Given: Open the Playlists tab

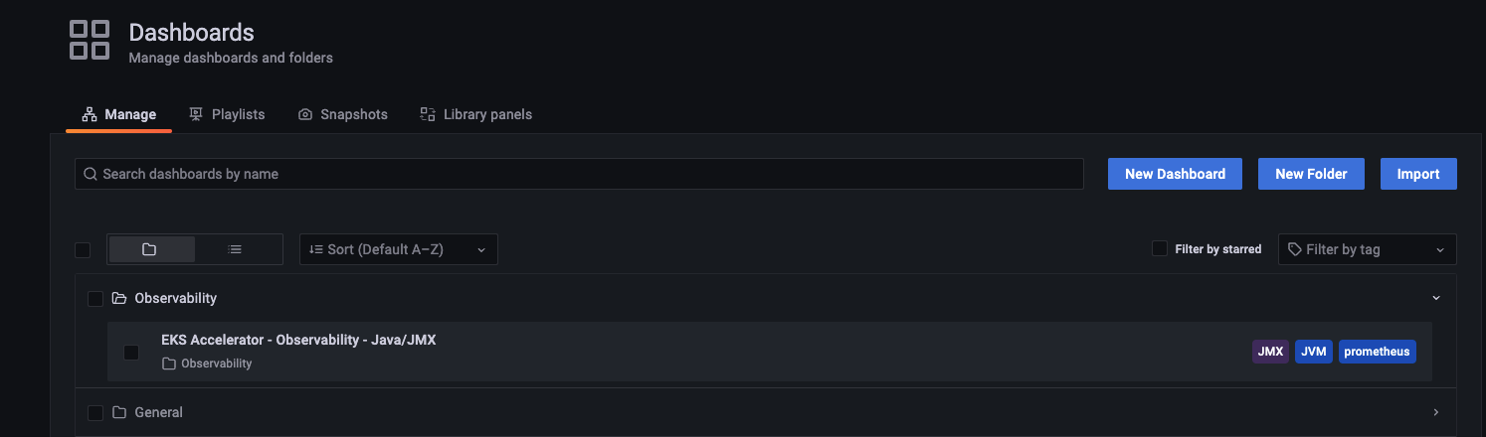Looking at the screenshot, I should (227, 114).
